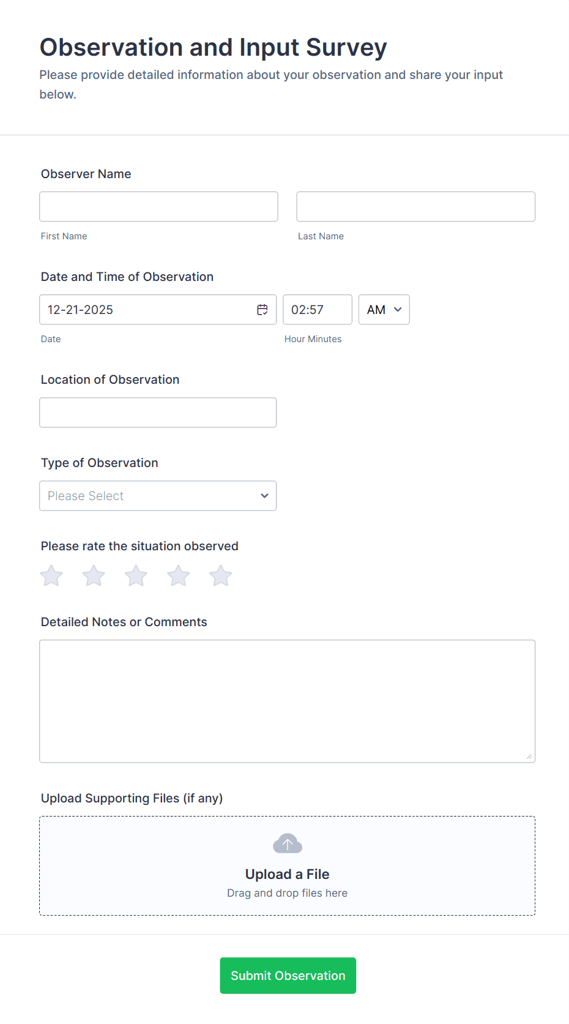Rate the situation two stars

(x=94, y=576)
